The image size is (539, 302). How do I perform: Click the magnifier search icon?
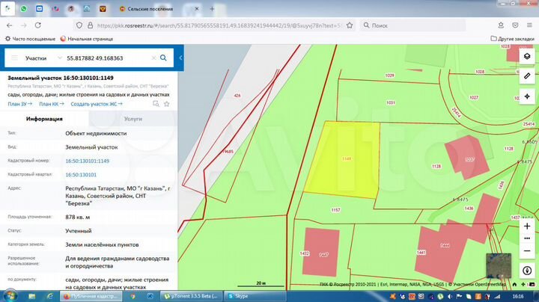point(165,58)
